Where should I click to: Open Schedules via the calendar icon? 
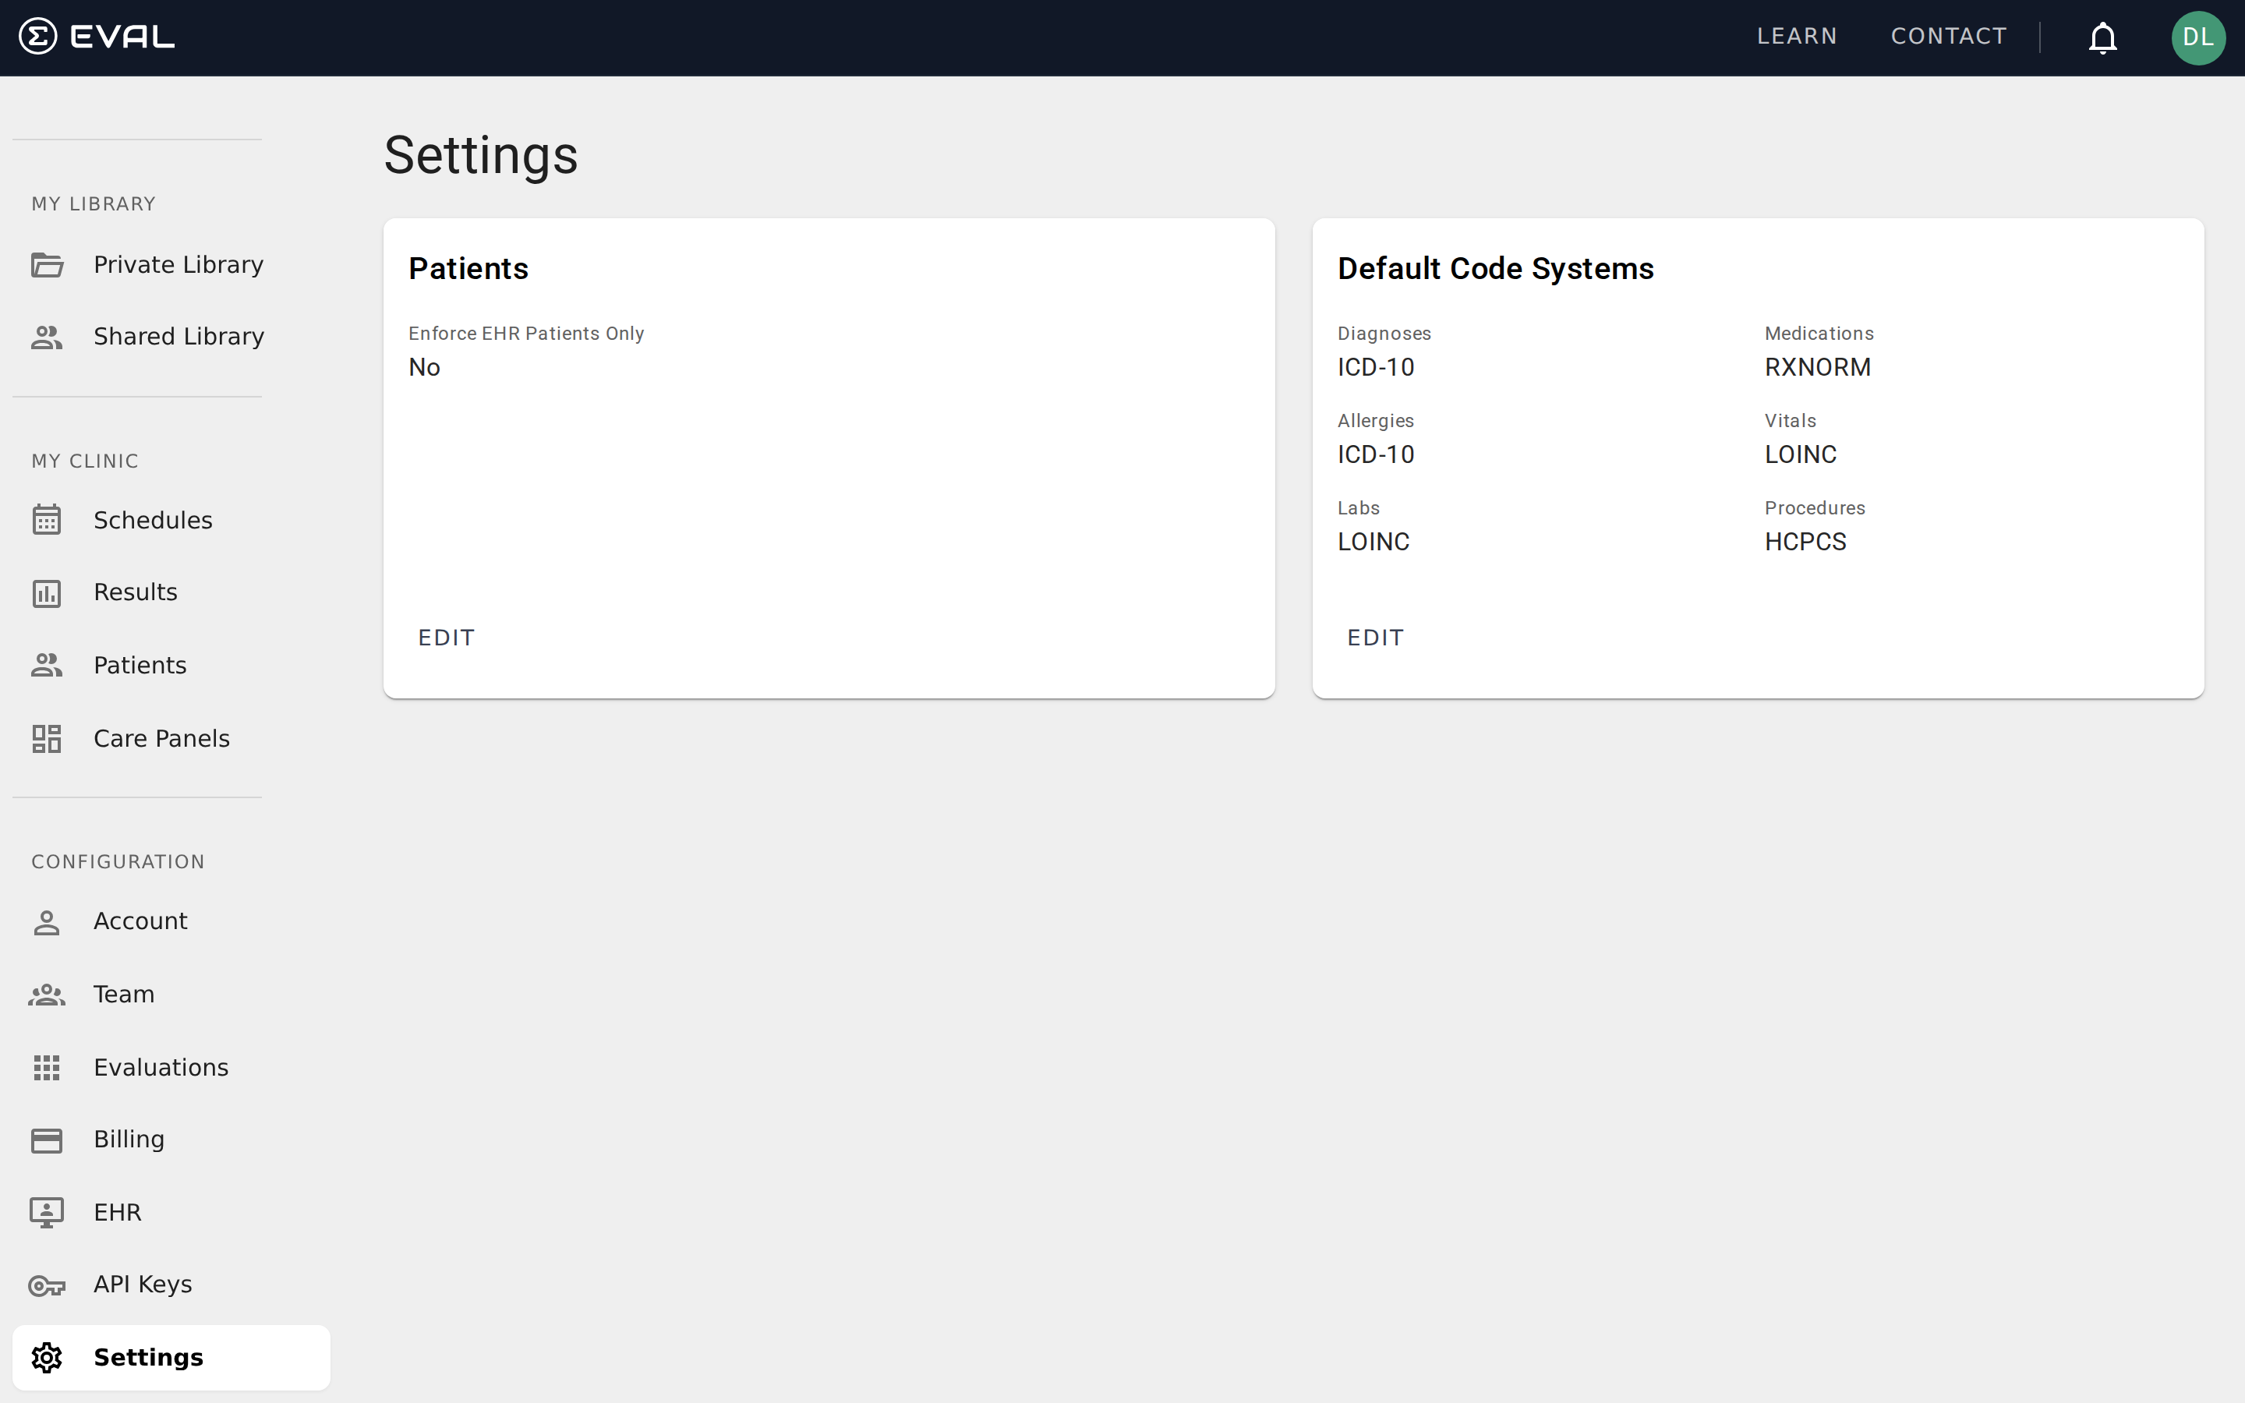[x=48, y=521]
